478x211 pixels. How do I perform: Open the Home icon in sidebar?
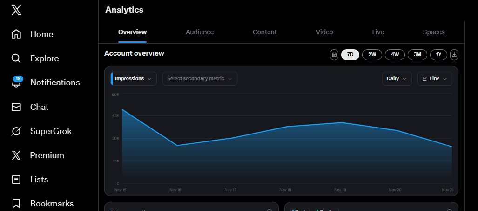pyautogui.click(x=16, y=34)
